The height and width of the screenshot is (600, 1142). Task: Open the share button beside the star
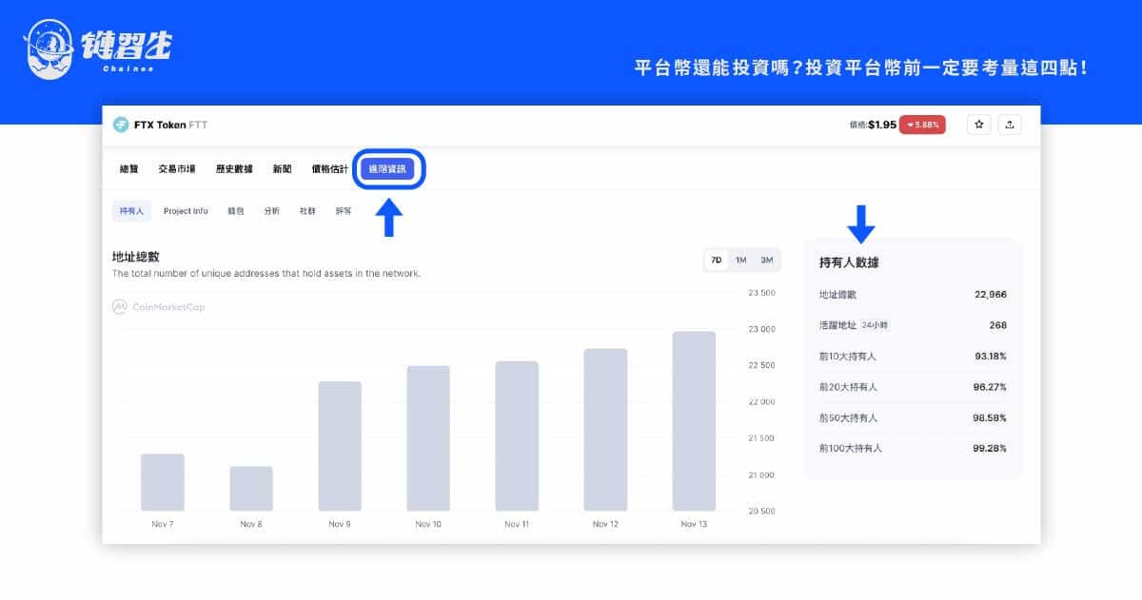point(1010,125)
